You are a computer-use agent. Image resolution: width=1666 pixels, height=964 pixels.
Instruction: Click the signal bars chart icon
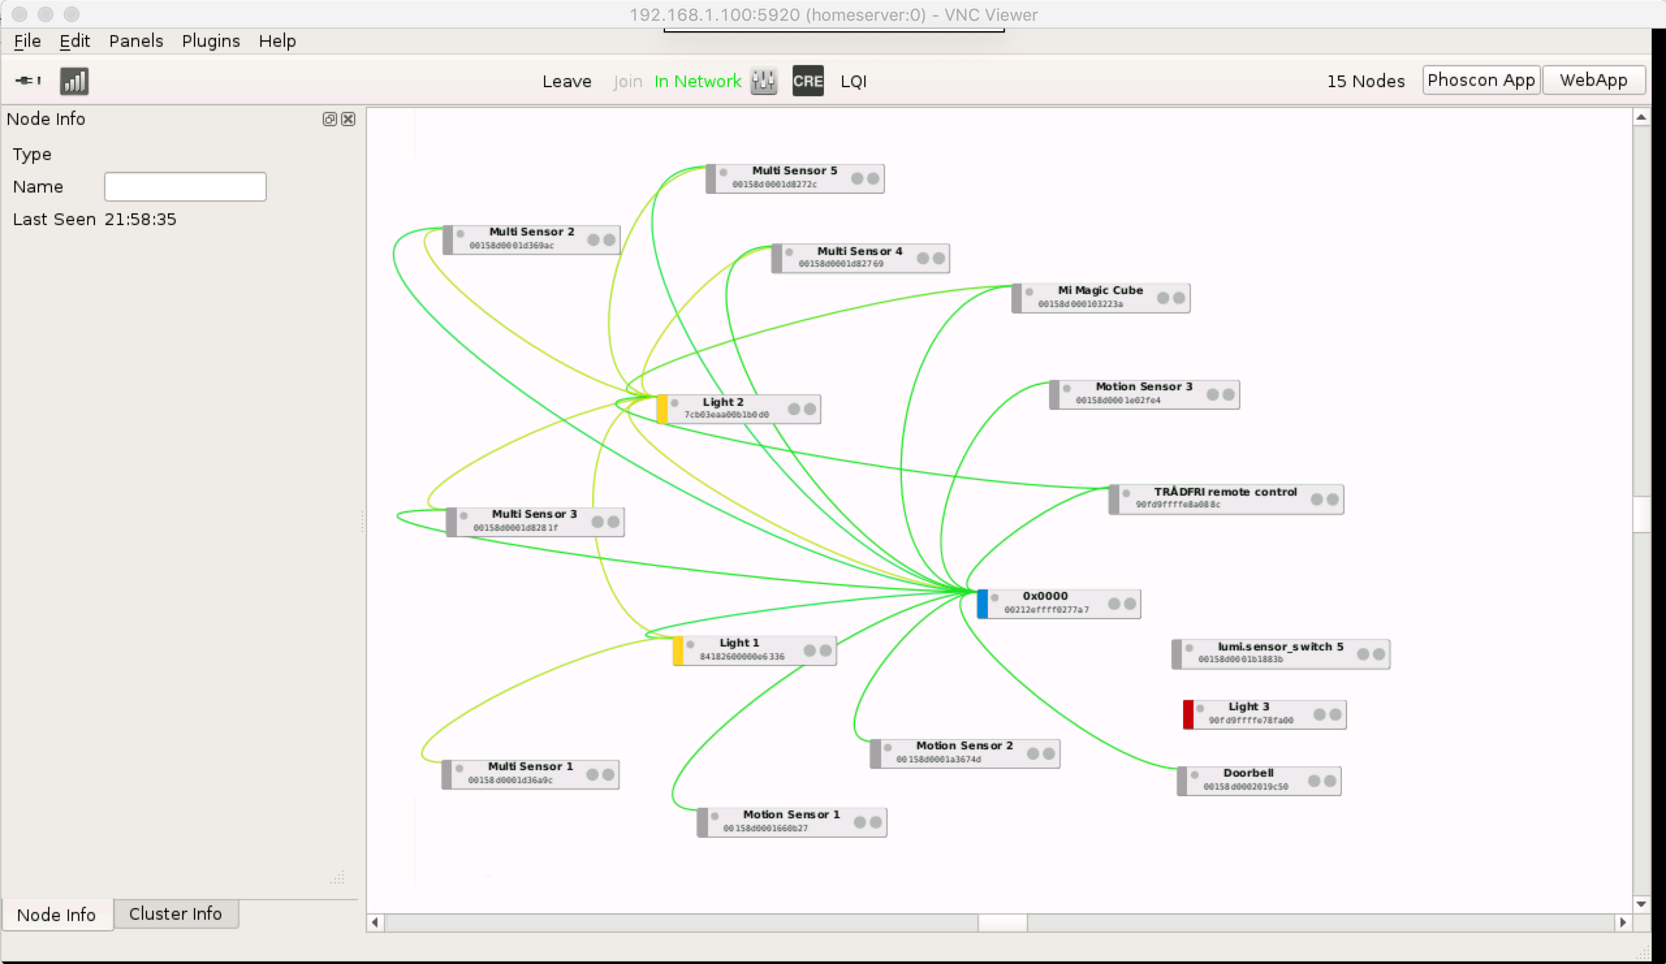tap(74, 81)
